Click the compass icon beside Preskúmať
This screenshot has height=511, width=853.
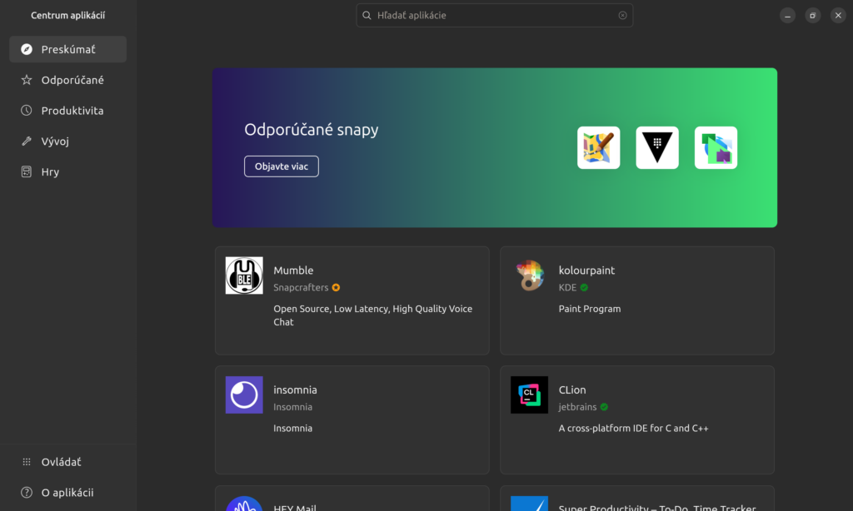click(26, 49)
